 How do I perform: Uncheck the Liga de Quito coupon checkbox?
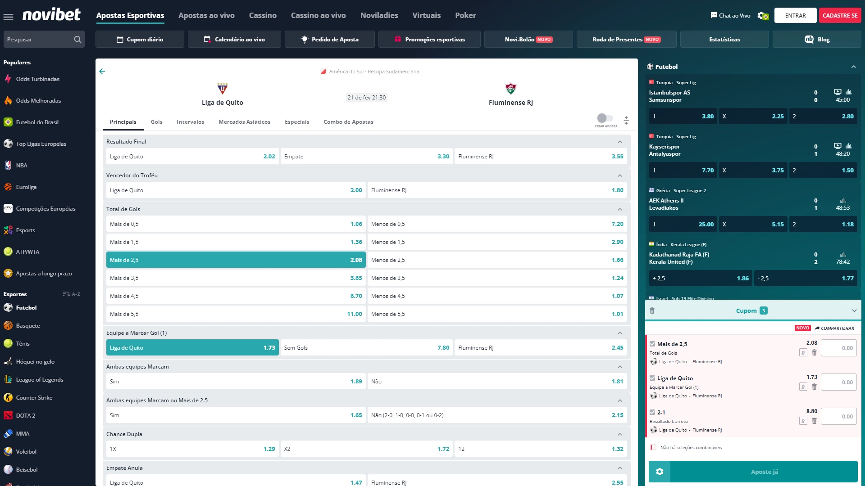coord(652,378)
